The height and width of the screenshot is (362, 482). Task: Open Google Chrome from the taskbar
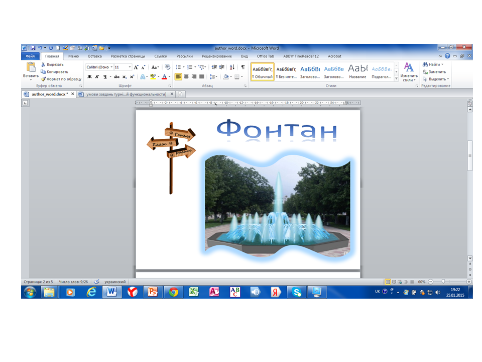[173, 292]
